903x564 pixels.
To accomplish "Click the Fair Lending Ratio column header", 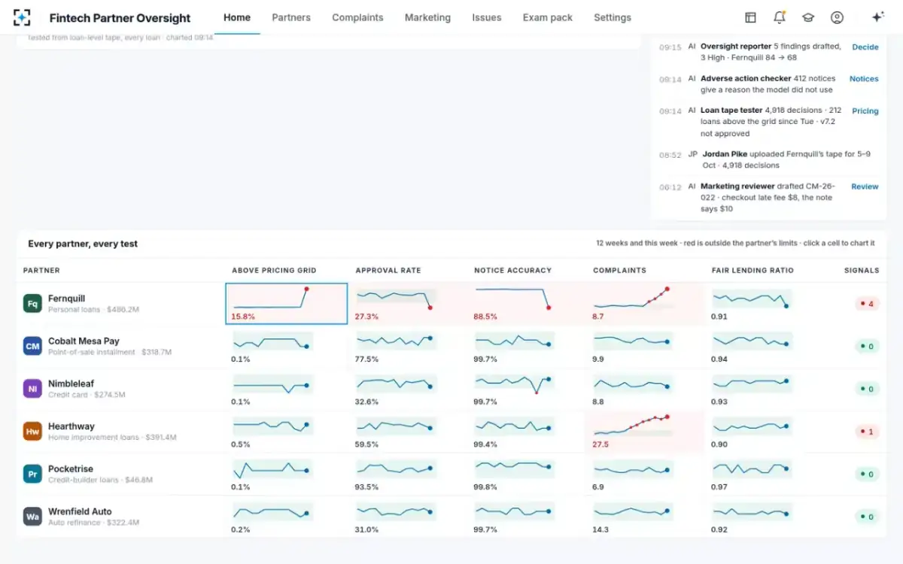I will click(x=752, y=270).
